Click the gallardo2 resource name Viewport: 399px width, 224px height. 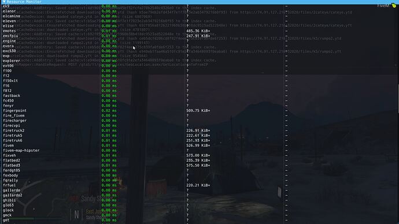pyautogui.click(x=13, y=195)
